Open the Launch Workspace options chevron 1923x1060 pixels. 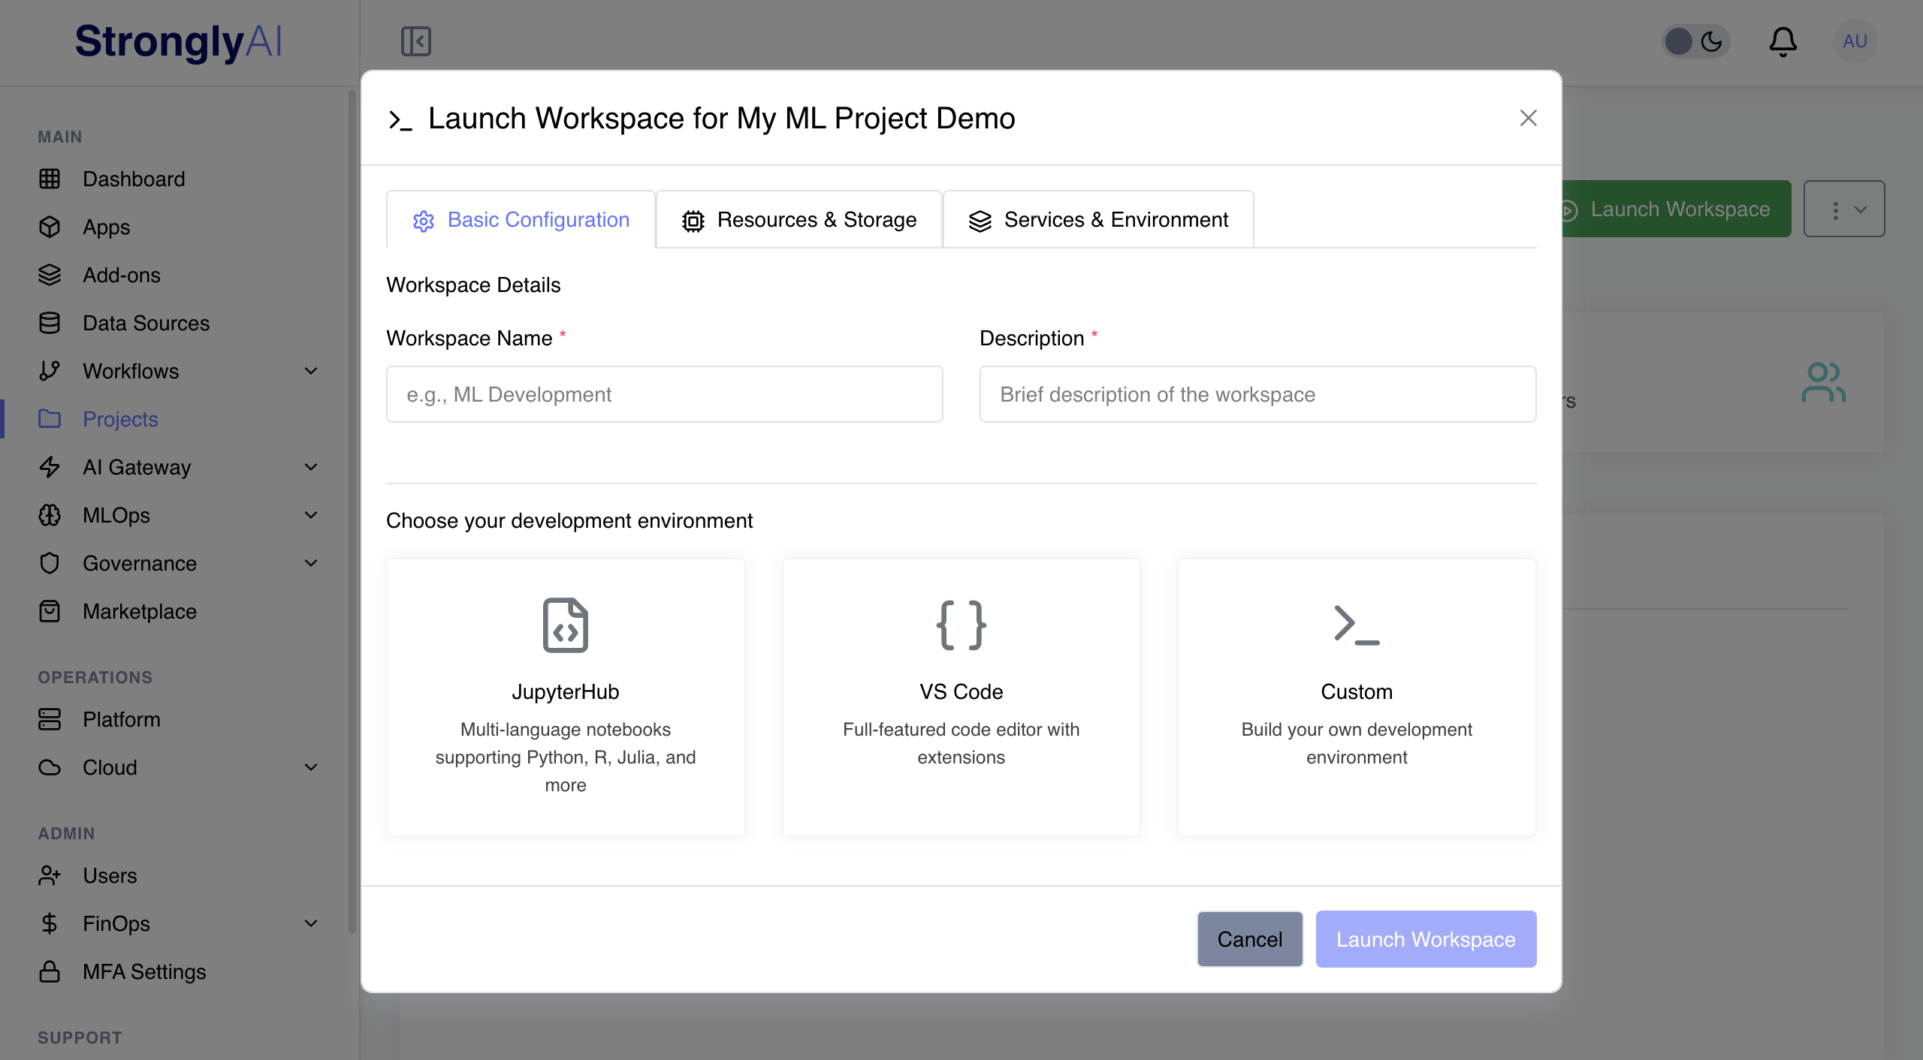(1844, 209)
